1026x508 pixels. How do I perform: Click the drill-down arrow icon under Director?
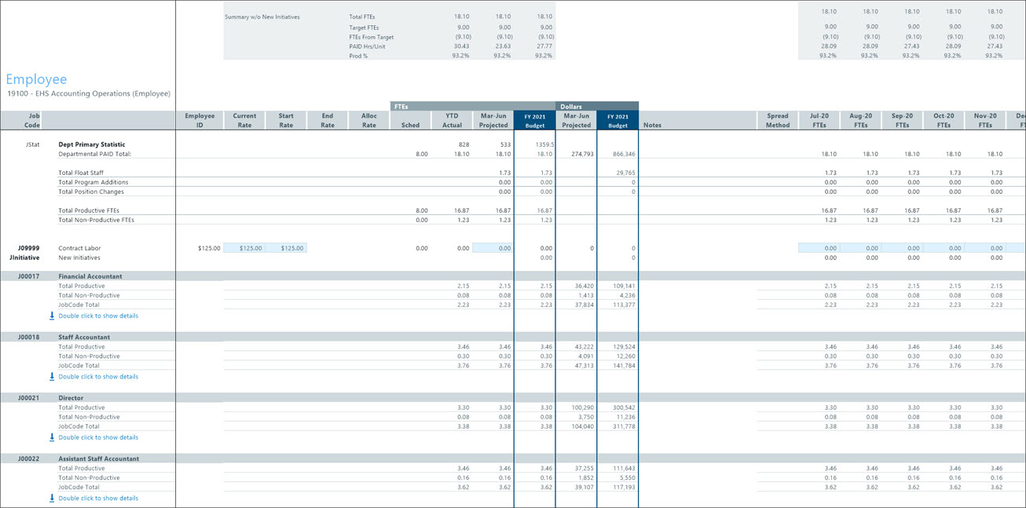tap(51, 437)
